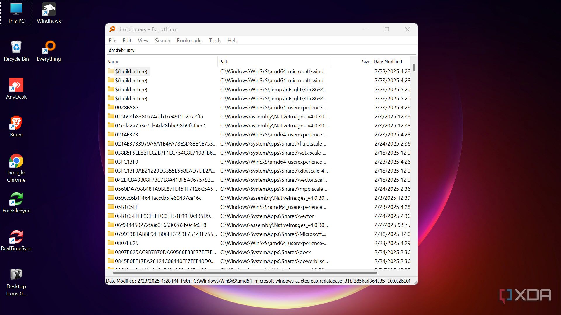561x315 pixels.
Task: Select the FreeFileSync desktop icon
Action: (x=16, y=203)
